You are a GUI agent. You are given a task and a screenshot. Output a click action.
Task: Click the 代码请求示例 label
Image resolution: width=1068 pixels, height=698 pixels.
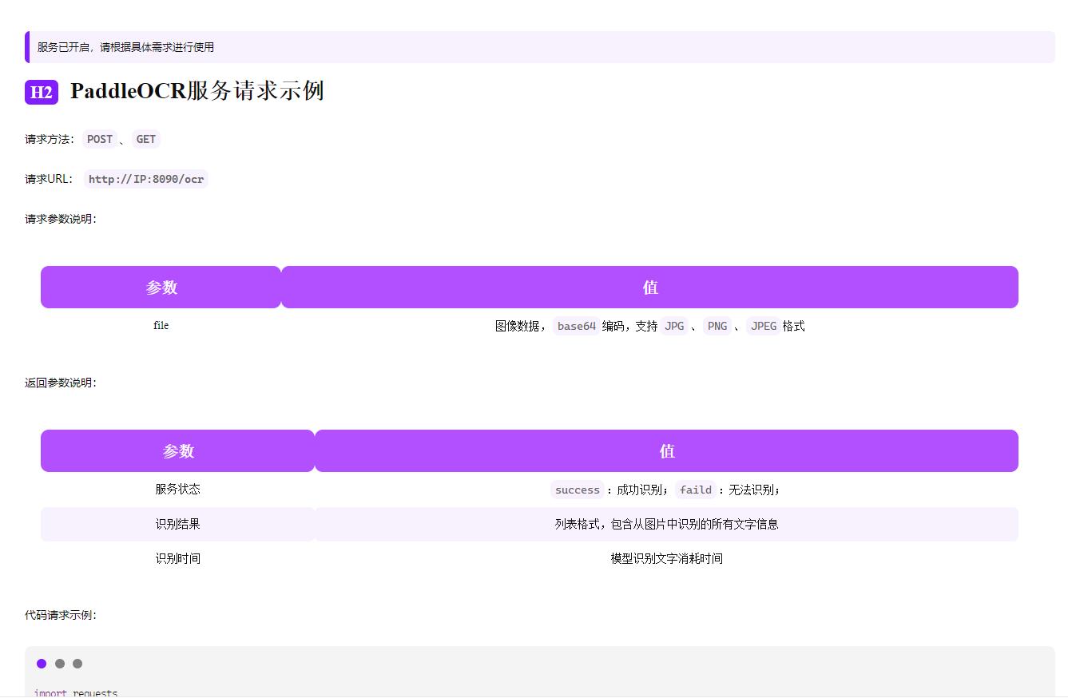click(x=61, y=615)
